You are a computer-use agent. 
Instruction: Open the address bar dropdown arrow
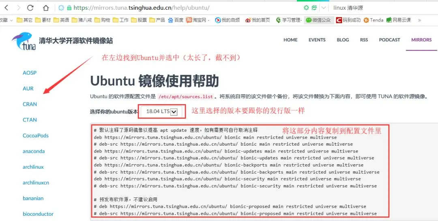[x=324, y=8]
